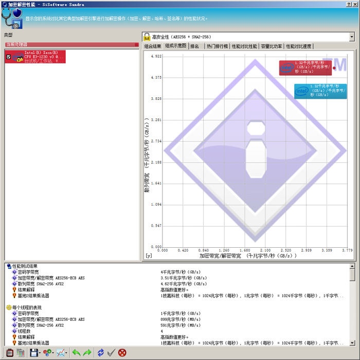
Task: Select the 每个线程的表现 heading row
Action: click(x=27, y=307)
